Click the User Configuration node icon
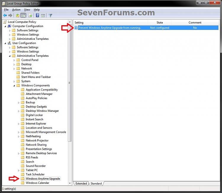This screenshot has height=193, width=222. coord(9,43)
